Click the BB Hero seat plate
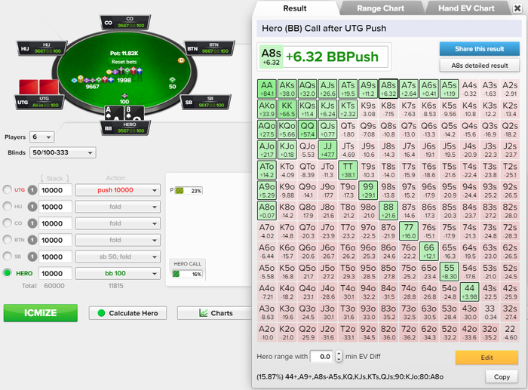Viewport: 528px width, 390px height. pyautogui.click(x=126, y=128)
